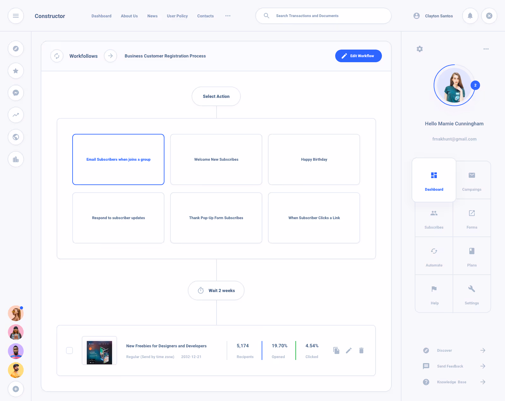Open the navigation overflow menu
This screenshot has width=505, height=401.
coord(228,16)
